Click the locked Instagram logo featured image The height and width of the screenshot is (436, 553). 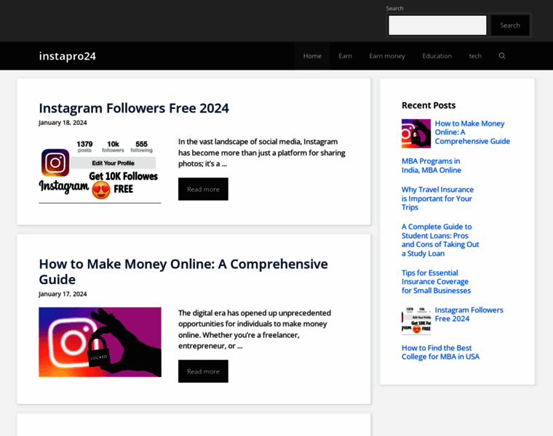coord(100,342)
